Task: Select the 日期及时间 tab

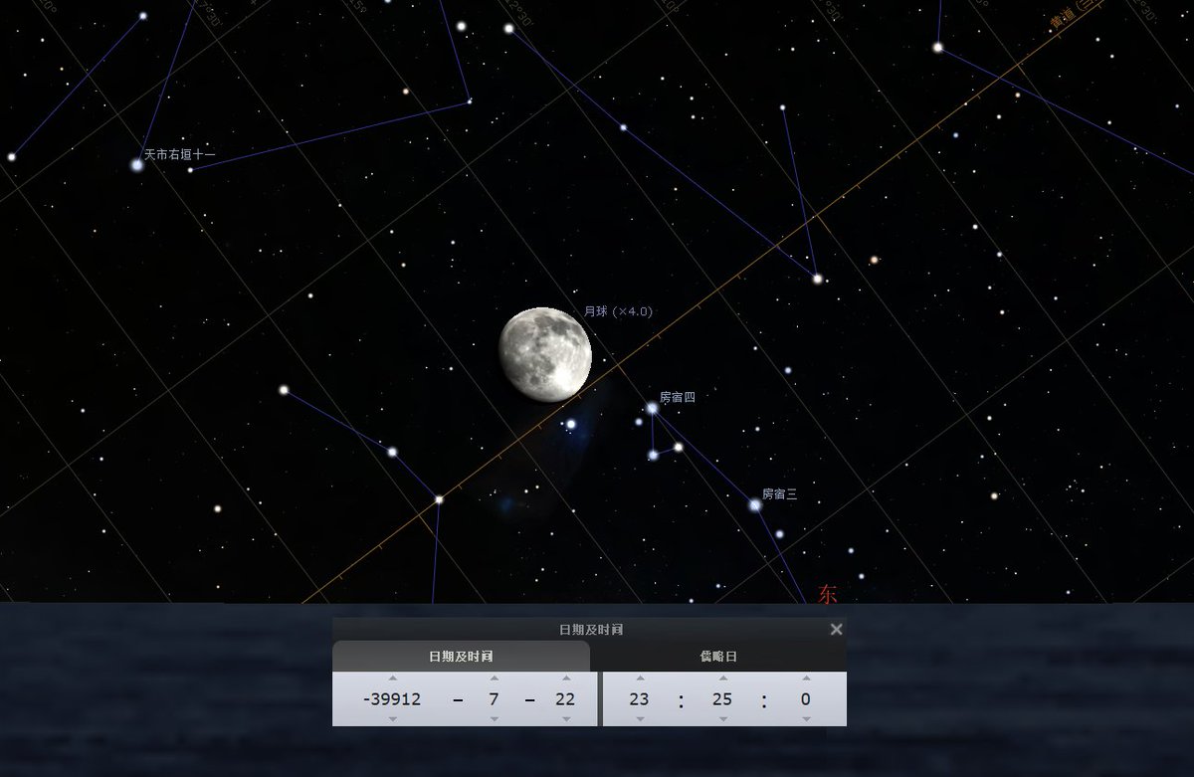Action: pos(461,657)
